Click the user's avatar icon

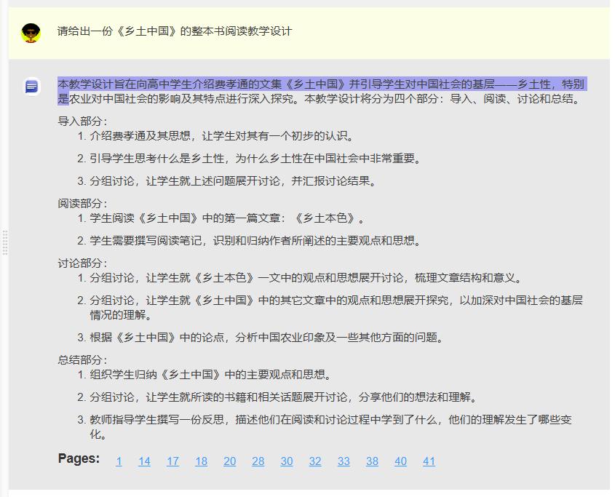[x=30, y=32]
